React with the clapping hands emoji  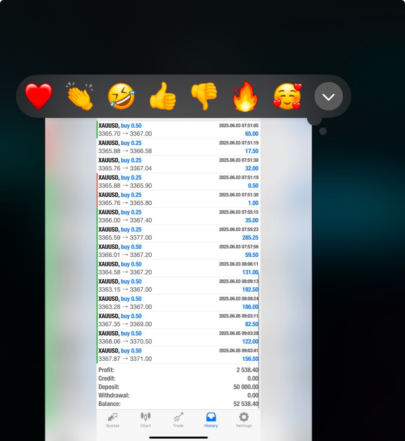[80, 96]
